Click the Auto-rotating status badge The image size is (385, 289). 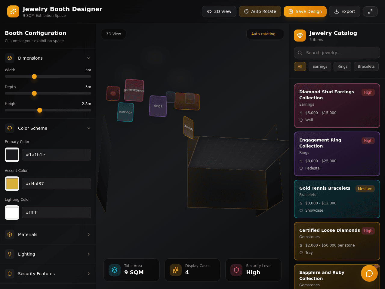point(265,34)
